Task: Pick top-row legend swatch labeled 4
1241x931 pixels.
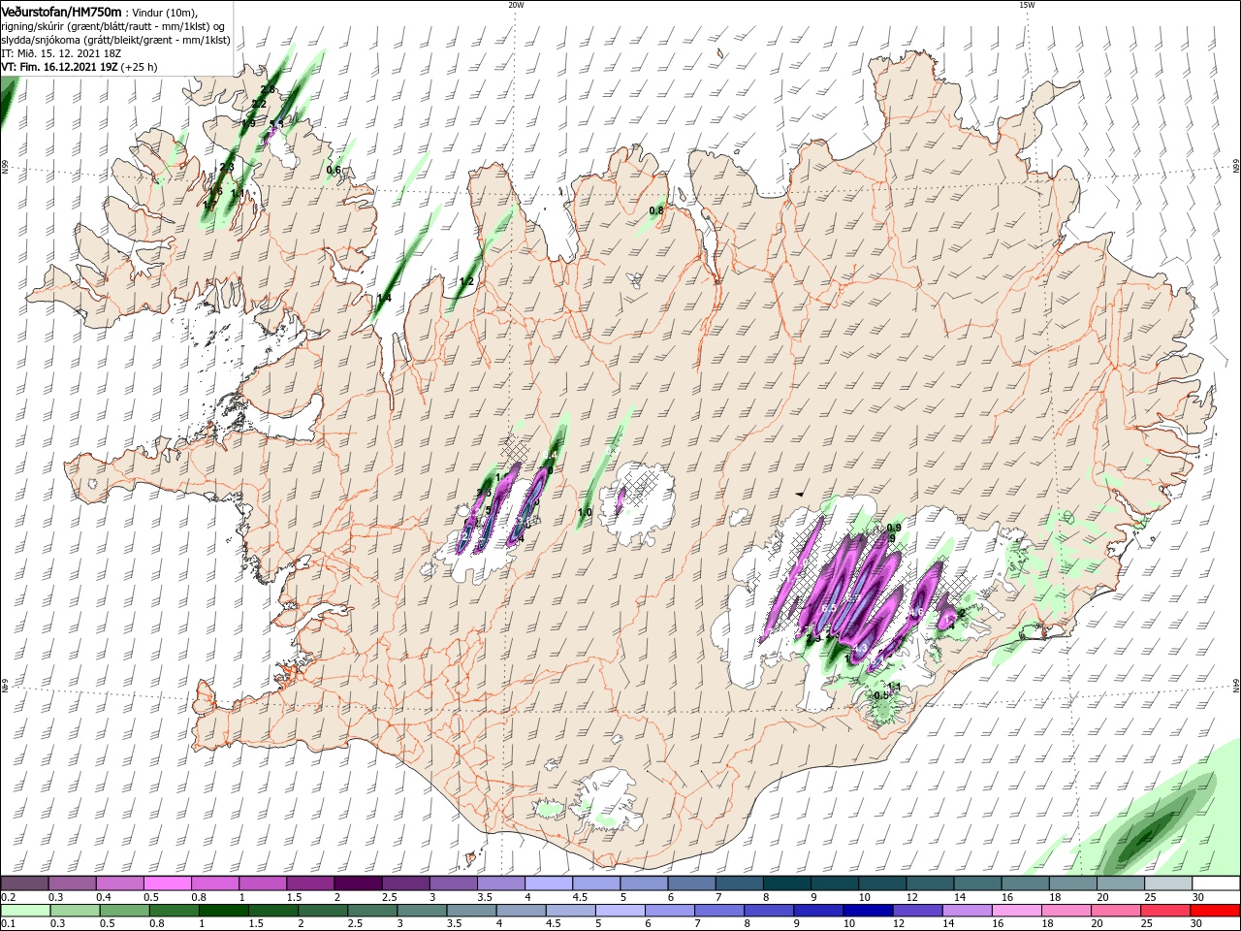Action: pyautogui.click(x=548, y=883)
